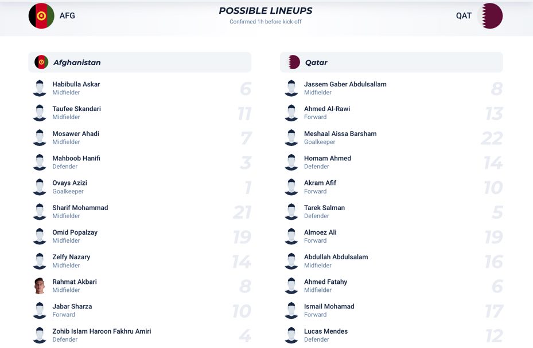This screenshot has height=348, width=533.
Task: Open Meshaal Aissa Barsham's player profile
Action: point(340,133)
